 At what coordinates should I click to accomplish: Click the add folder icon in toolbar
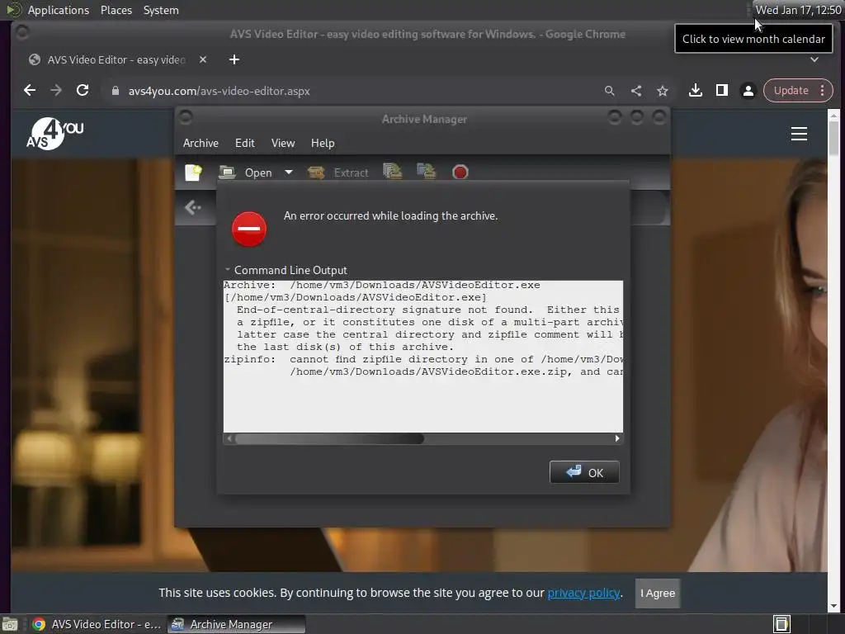(427, 172)
